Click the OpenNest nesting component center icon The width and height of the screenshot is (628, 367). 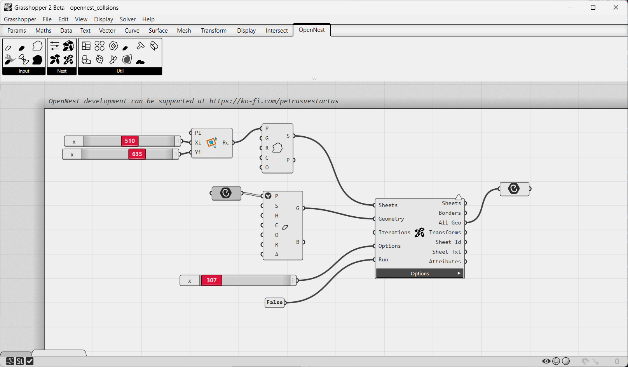point(419,233)
